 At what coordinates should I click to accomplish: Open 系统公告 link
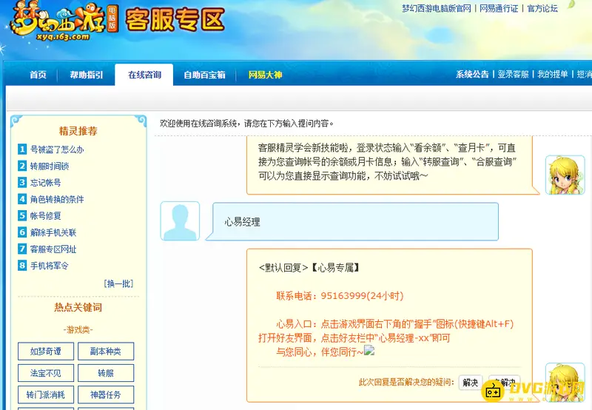(472, 74)
